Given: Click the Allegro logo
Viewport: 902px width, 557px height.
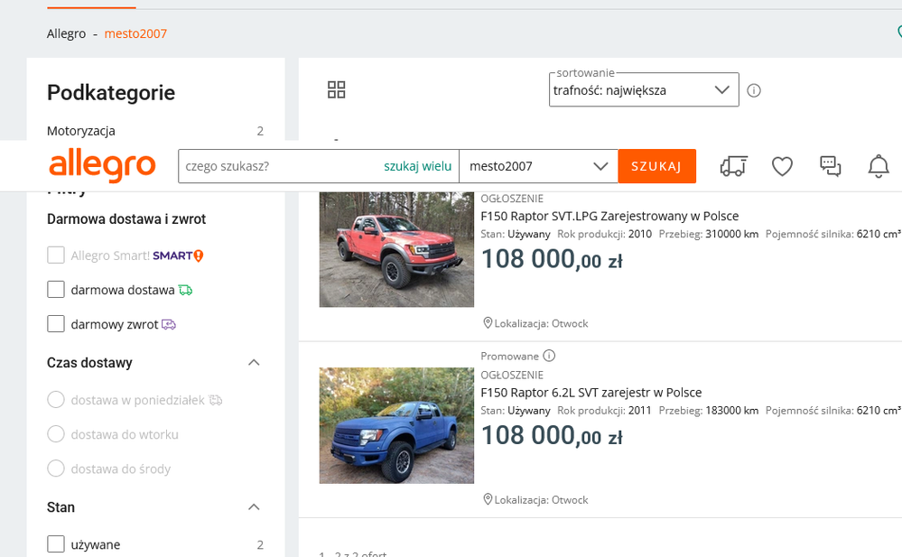Looking at the screenshot, I should tap(102, 166).
